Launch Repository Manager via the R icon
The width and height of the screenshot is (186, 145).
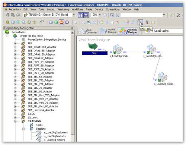(51, 22)
